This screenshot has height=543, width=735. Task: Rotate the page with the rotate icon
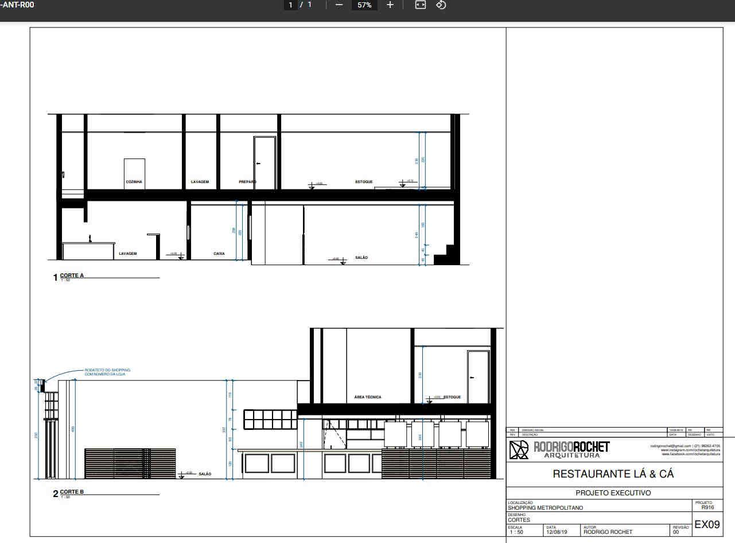coord(440,5)
